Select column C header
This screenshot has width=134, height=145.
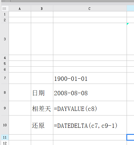[x=90, y=9]
